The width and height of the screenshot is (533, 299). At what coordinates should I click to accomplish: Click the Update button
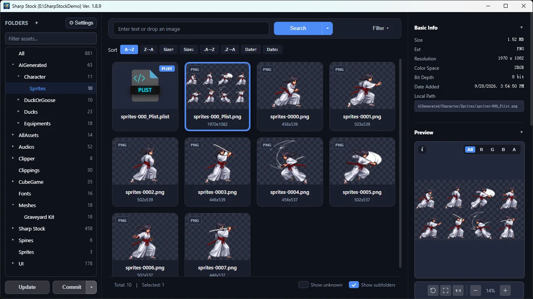(27, 287)
